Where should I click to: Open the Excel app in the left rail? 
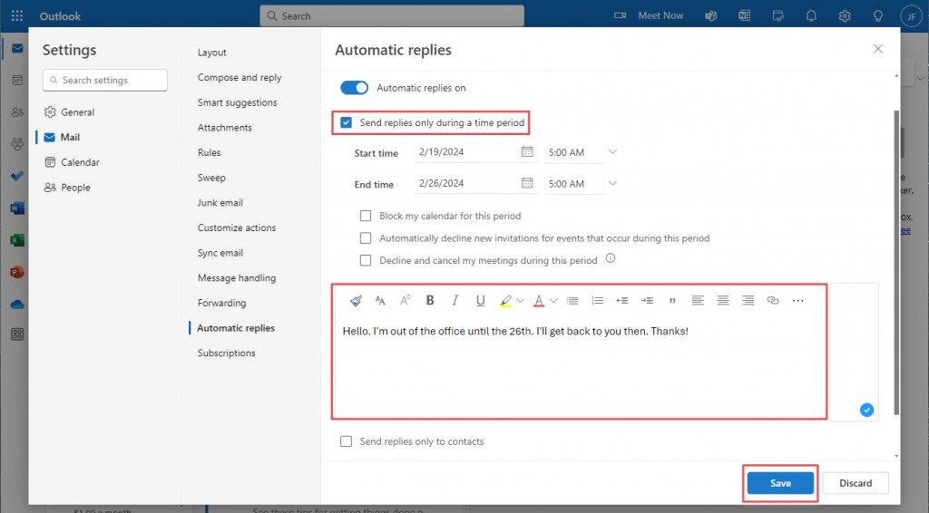coord(17,239)
